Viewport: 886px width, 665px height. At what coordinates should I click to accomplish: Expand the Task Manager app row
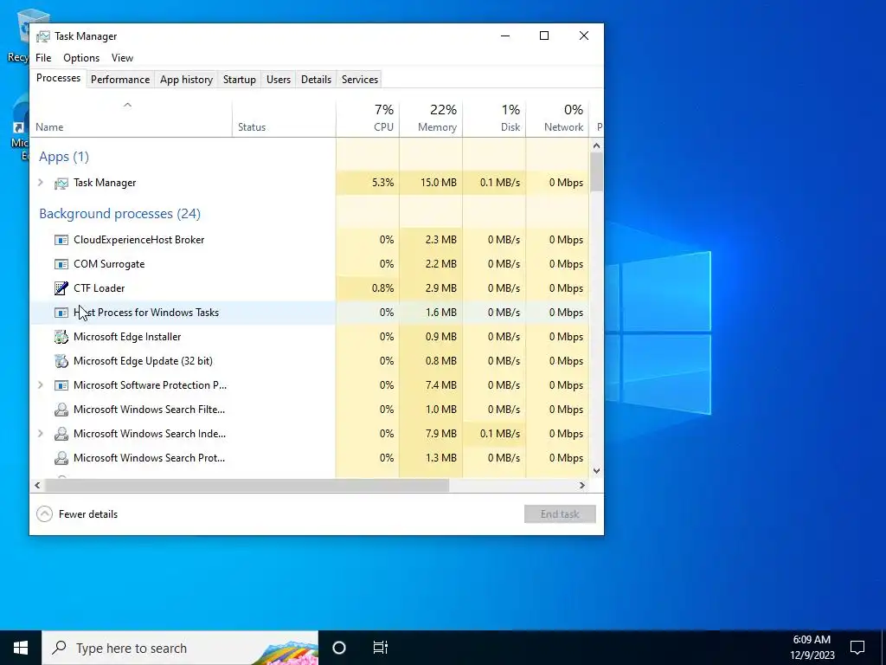coord(41,183)
